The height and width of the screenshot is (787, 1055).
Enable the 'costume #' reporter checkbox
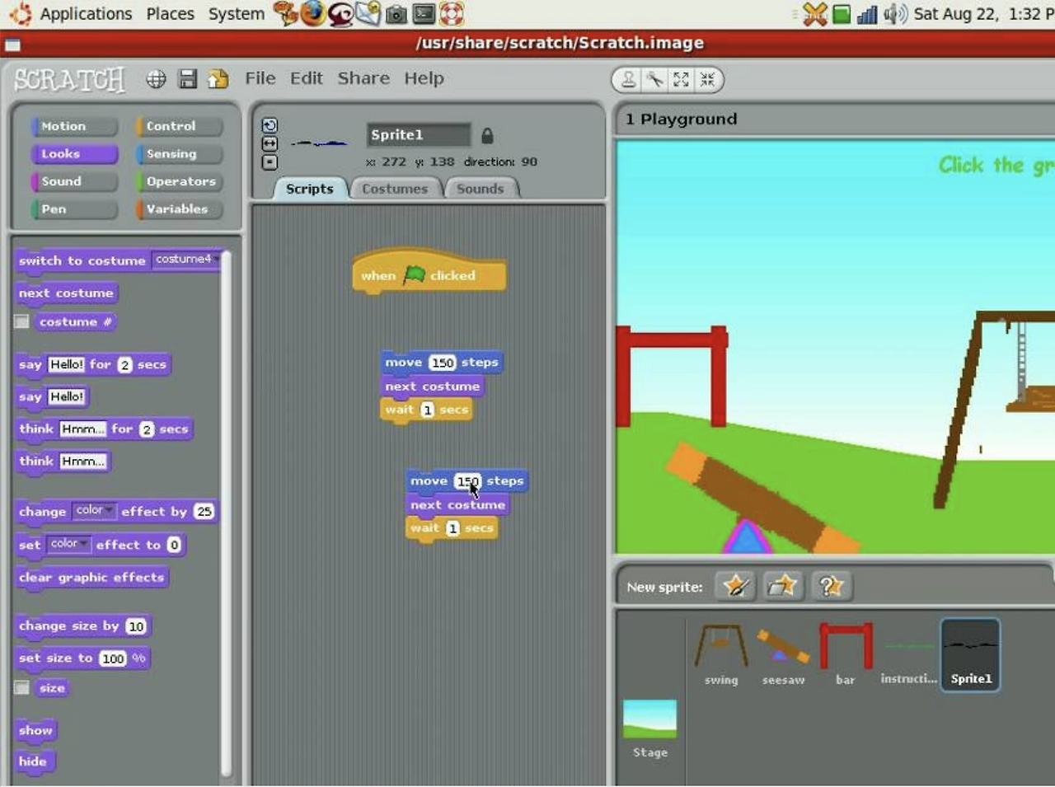22,321
